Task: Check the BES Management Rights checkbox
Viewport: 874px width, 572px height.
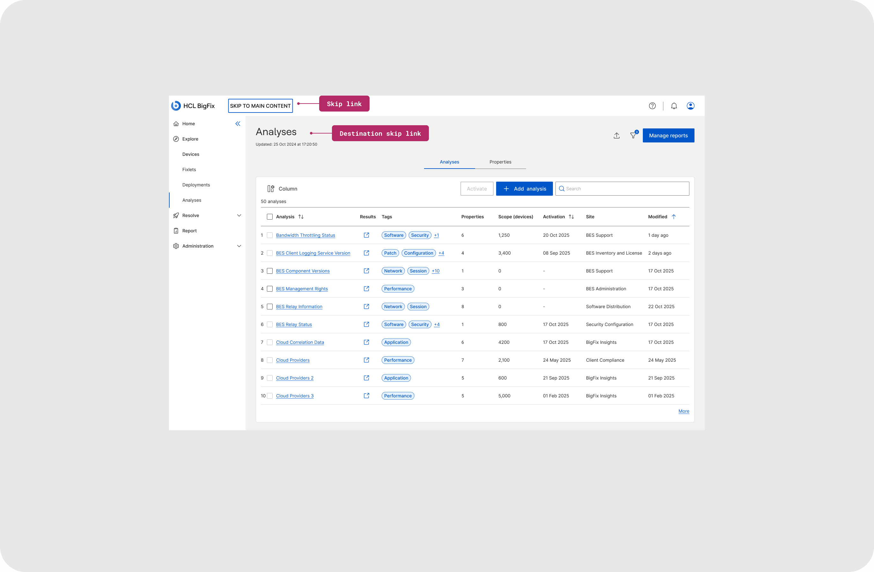Action: [269, 289]
